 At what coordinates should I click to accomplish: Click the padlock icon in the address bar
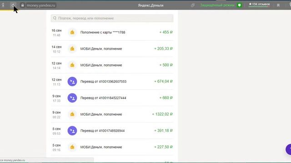[x=22, y=5]
